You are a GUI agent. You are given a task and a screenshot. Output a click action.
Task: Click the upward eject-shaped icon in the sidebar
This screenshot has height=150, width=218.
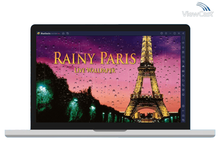pyautogui.click(x=183, y=66)
